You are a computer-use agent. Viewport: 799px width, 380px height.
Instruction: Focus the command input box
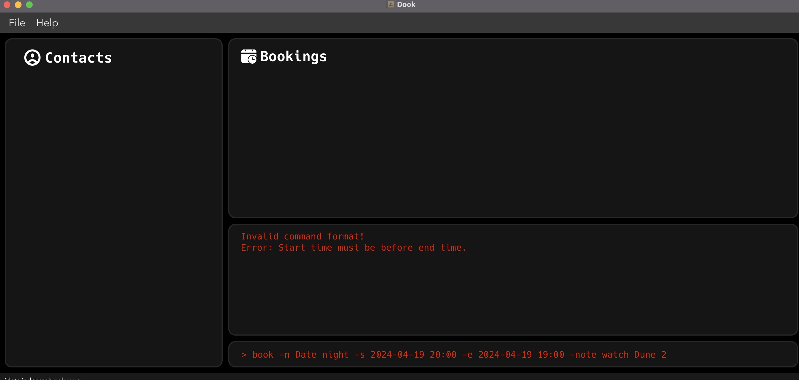[512, 355]
